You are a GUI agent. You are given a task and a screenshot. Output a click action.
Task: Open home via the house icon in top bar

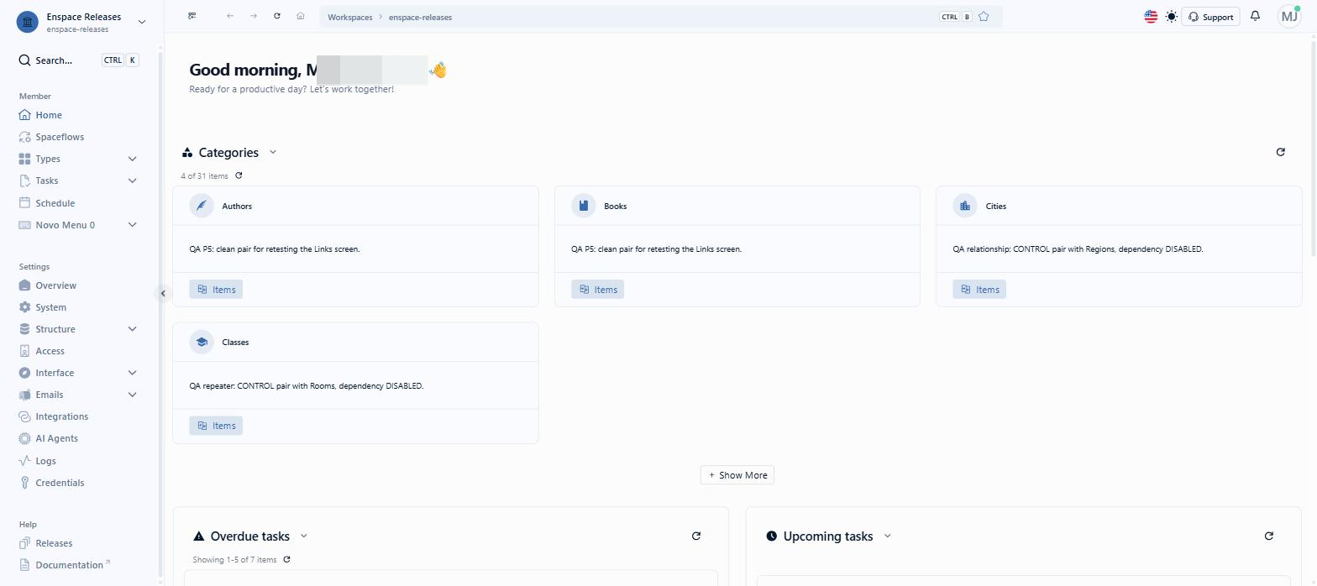click(x=301, y=16)
